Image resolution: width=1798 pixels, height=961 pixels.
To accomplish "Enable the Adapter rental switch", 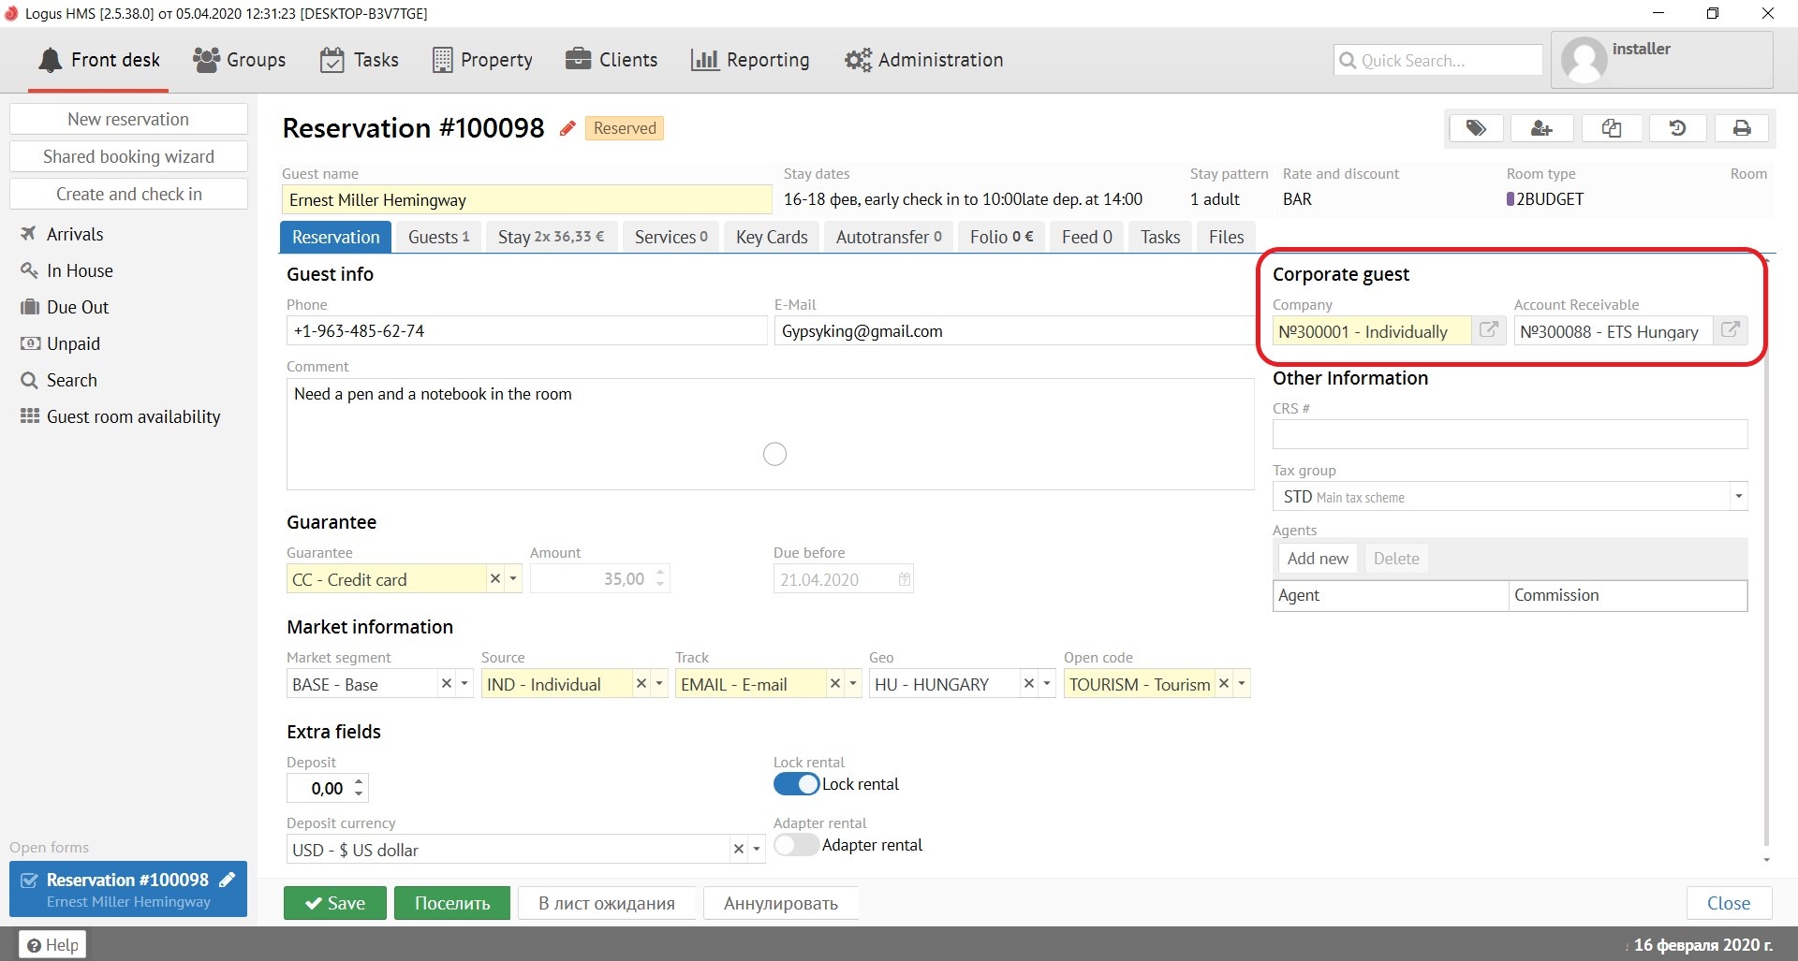I will pyautogui.click(x=796, y=845).
